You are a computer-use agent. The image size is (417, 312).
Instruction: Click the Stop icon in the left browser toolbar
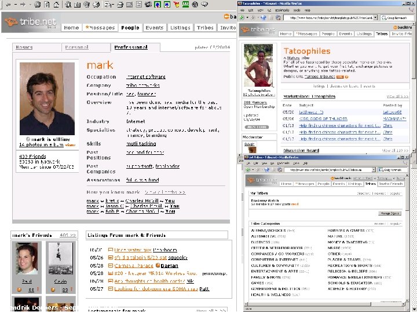pyautogui.click(x=38, y=4)
